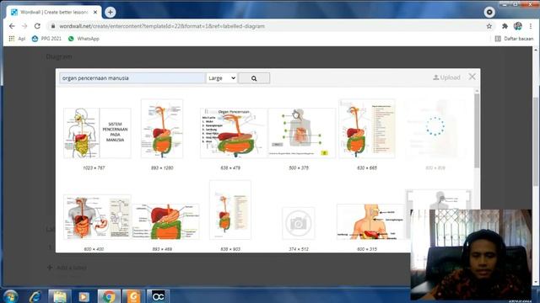Open the PPG 2021 bookmark
Viewport: 540px width, 303px height.
coord(46,39)
